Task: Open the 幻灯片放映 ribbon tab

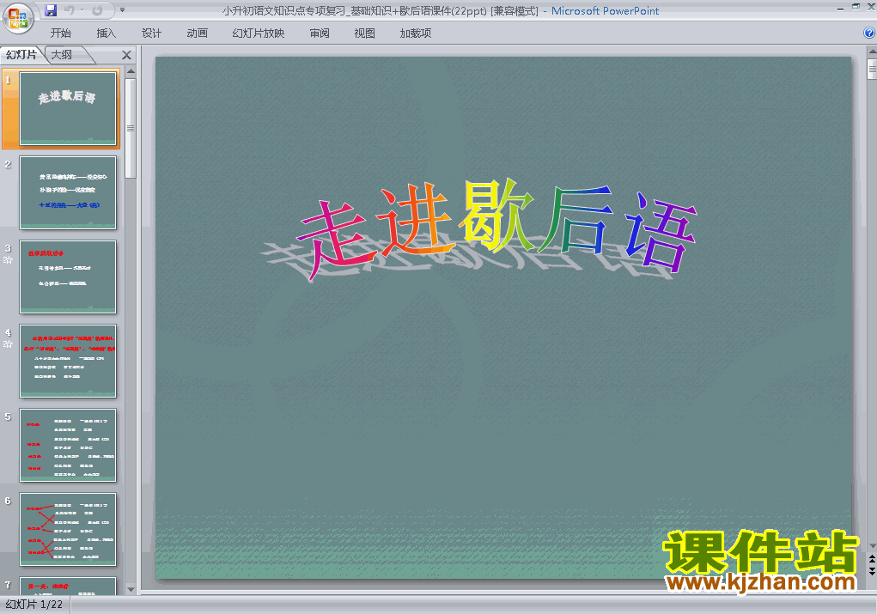Action: tap(259, 33)
